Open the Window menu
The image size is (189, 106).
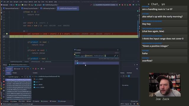tap(51, 2)
